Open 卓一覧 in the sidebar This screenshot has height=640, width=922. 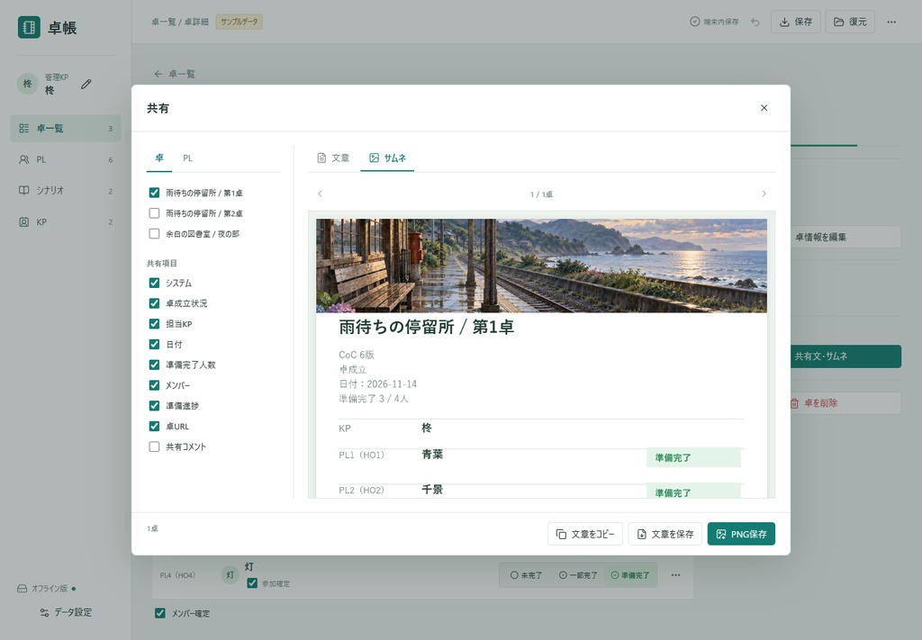tap(66, 128)
